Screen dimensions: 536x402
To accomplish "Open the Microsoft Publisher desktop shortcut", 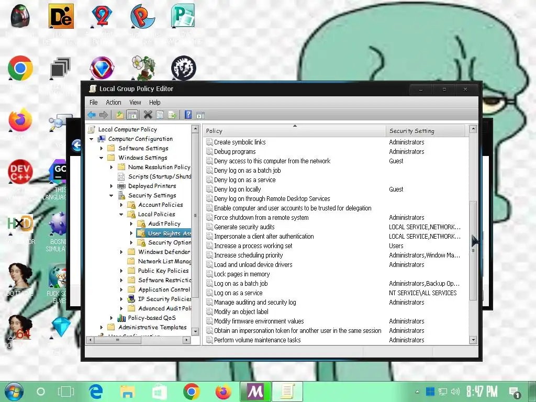I will [x=183, y=16].
